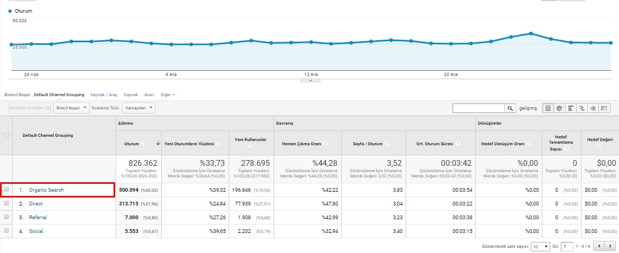Sort by Yeni Kullanıcılar column header

(251, 139)
